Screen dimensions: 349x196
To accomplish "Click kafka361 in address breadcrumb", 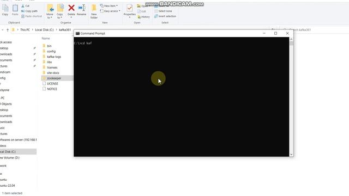I will click(x=65, y=30).
